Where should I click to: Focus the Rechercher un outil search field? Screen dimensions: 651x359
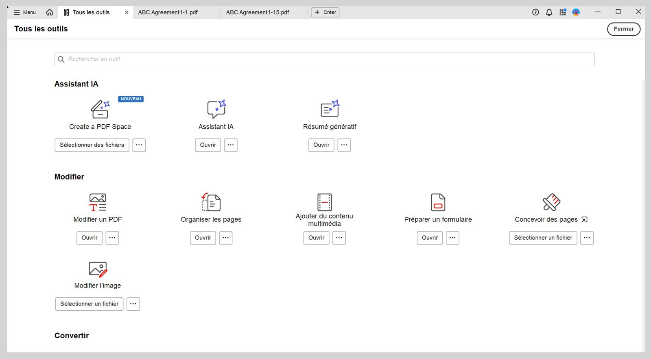pos(325,59)
